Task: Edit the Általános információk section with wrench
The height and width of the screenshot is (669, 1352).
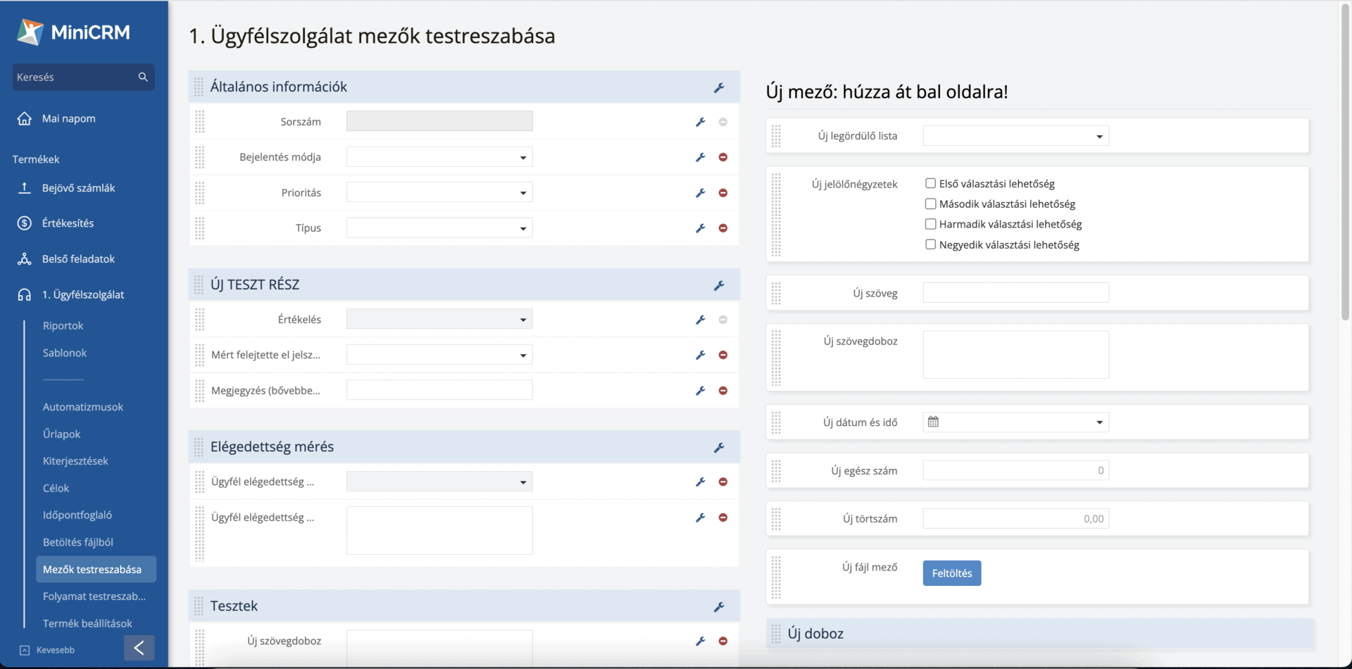Action: [719, 87]
